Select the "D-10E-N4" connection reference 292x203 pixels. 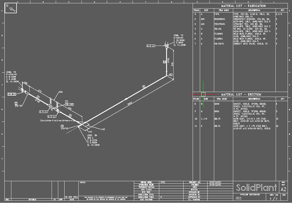point(178,38)
